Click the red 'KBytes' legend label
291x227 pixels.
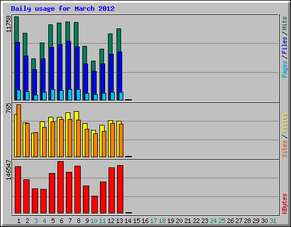[x=284, y=204]
